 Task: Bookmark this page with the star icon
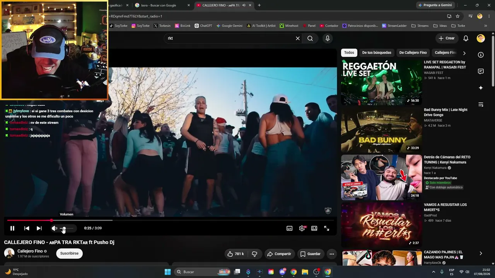[457, 16]
